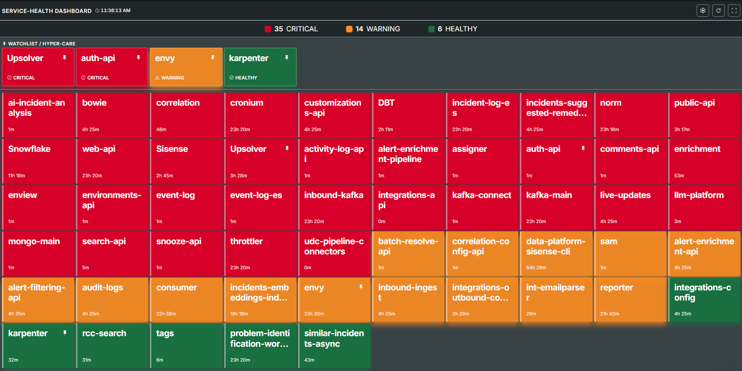
Task: Open the dashboard settings gear icon
Action: [702, 11]
